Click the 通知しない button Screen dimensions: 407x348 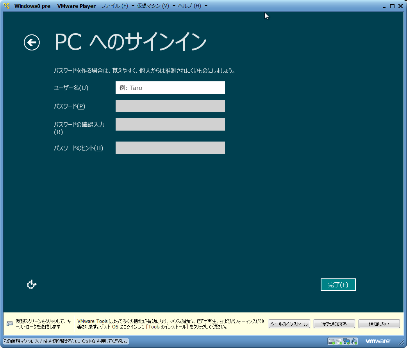tap(379, 324)
